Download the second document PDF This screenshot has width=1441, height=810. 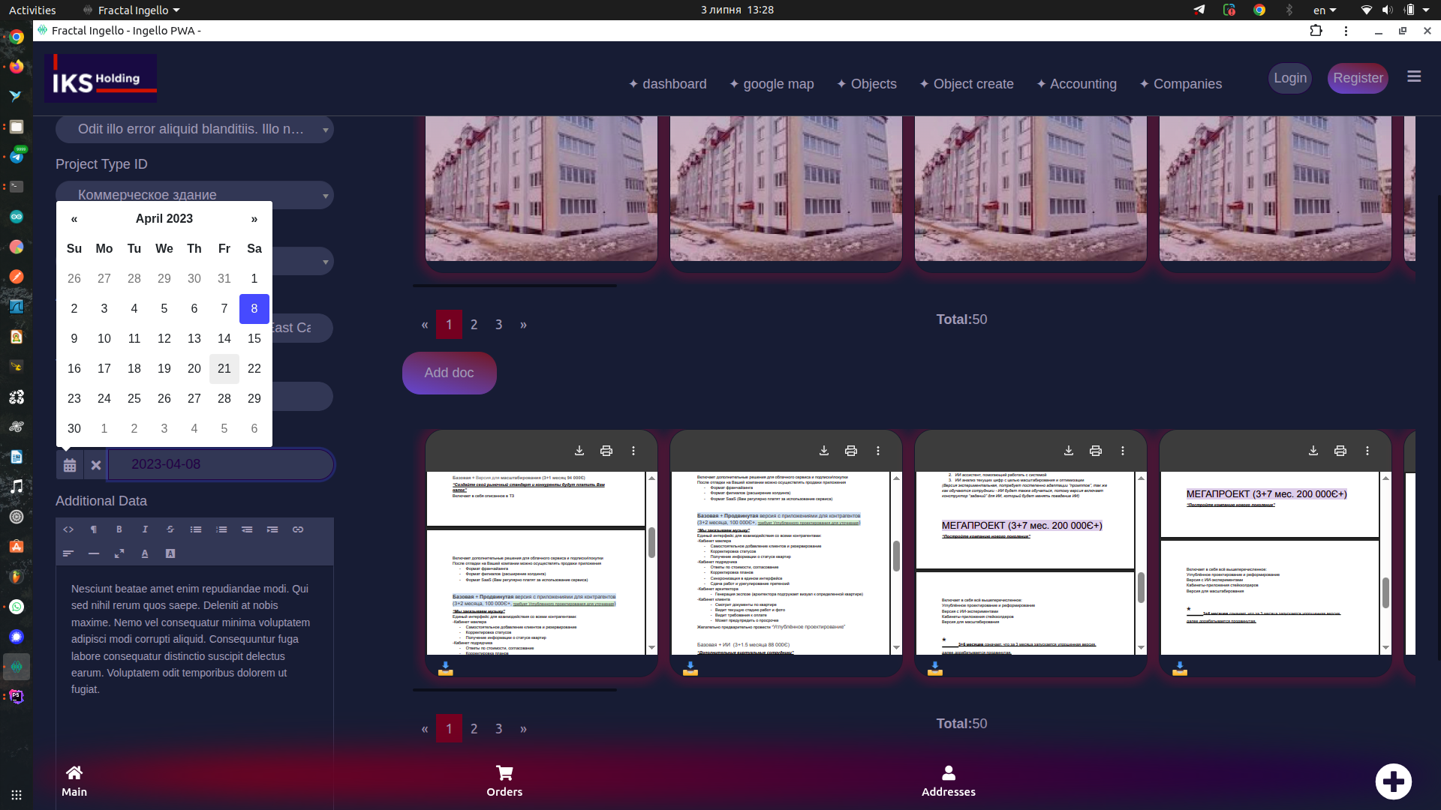click(824, 451)
